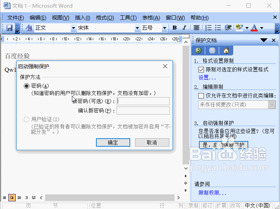
Task: Click the 新密码 input field
Action: (x=143, y=101)
